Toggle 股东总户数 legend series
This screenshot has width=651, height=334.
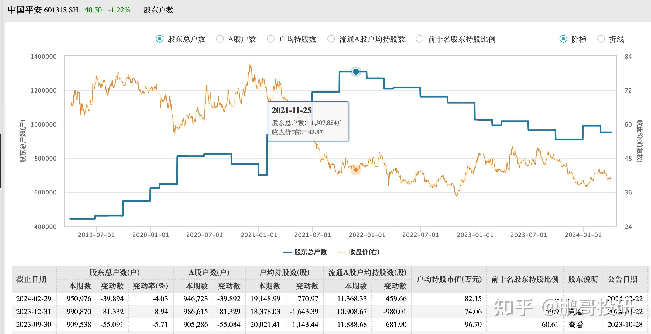[x=305, y=252]
